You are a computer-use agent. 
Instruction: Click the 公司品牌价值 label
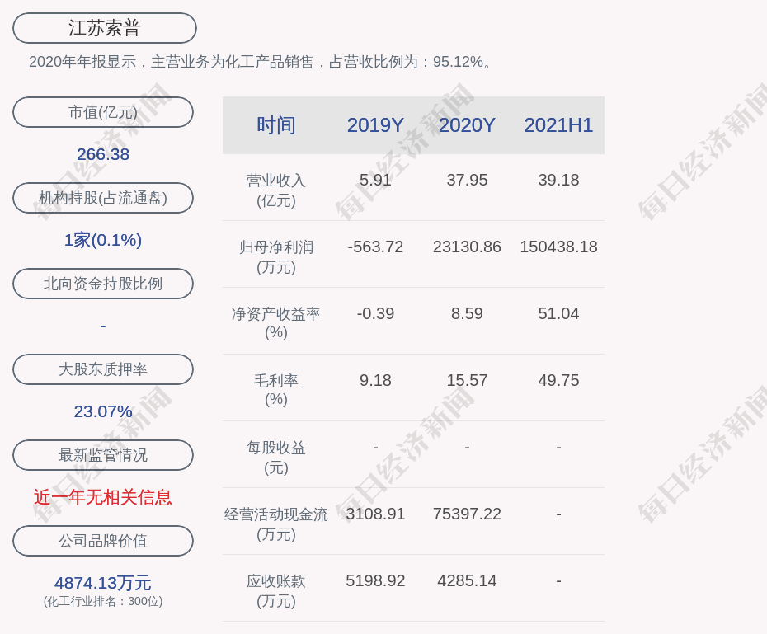pos(103,541)
